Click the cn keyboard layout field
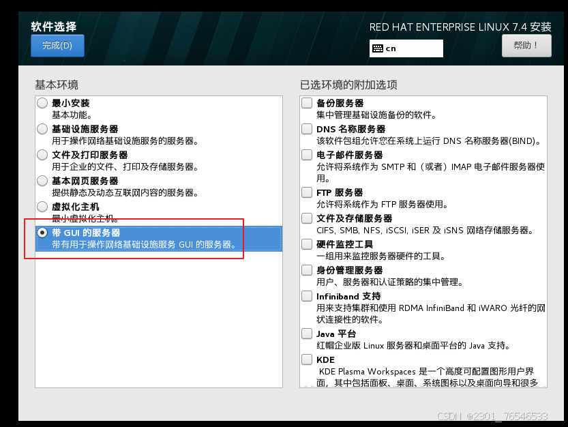 406,48
